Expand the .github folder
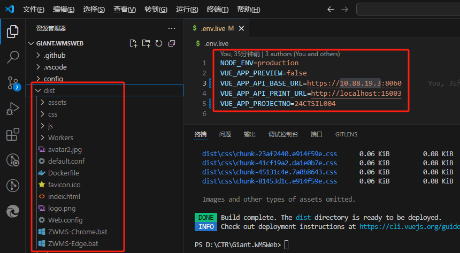Image resolution: width=460 pixels, height=253 pixels. pos(55,56)
